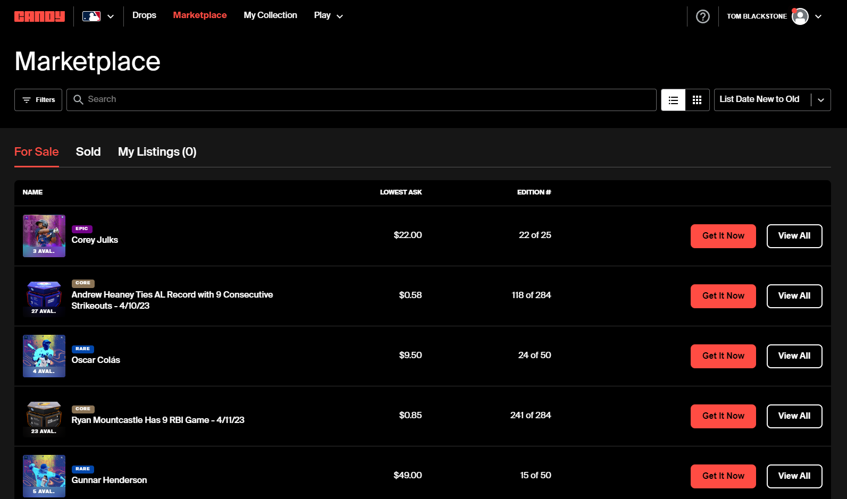847x499 pixels.
Task: Click View All for Oscar Colás
Action: (794, 356)
